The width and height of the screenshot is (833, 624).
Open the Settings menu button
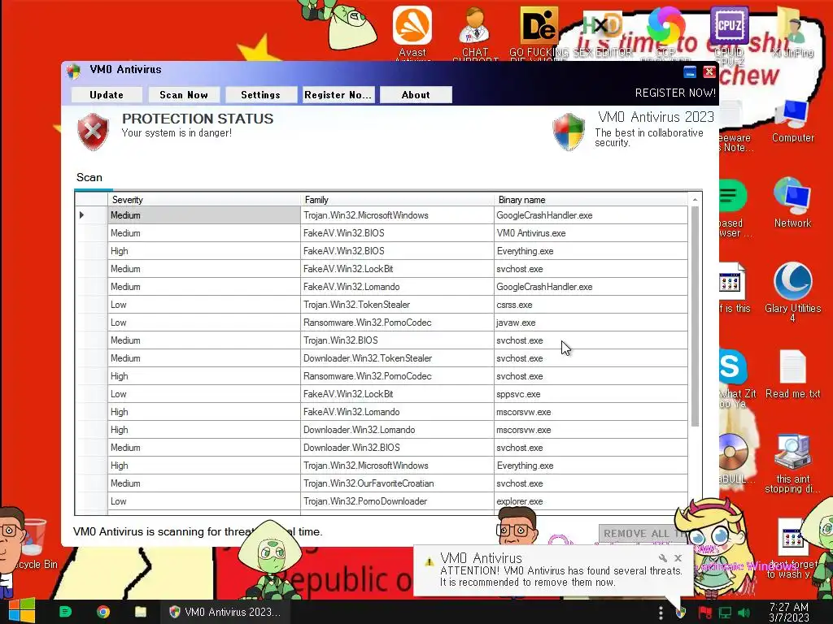click(260, 94)
